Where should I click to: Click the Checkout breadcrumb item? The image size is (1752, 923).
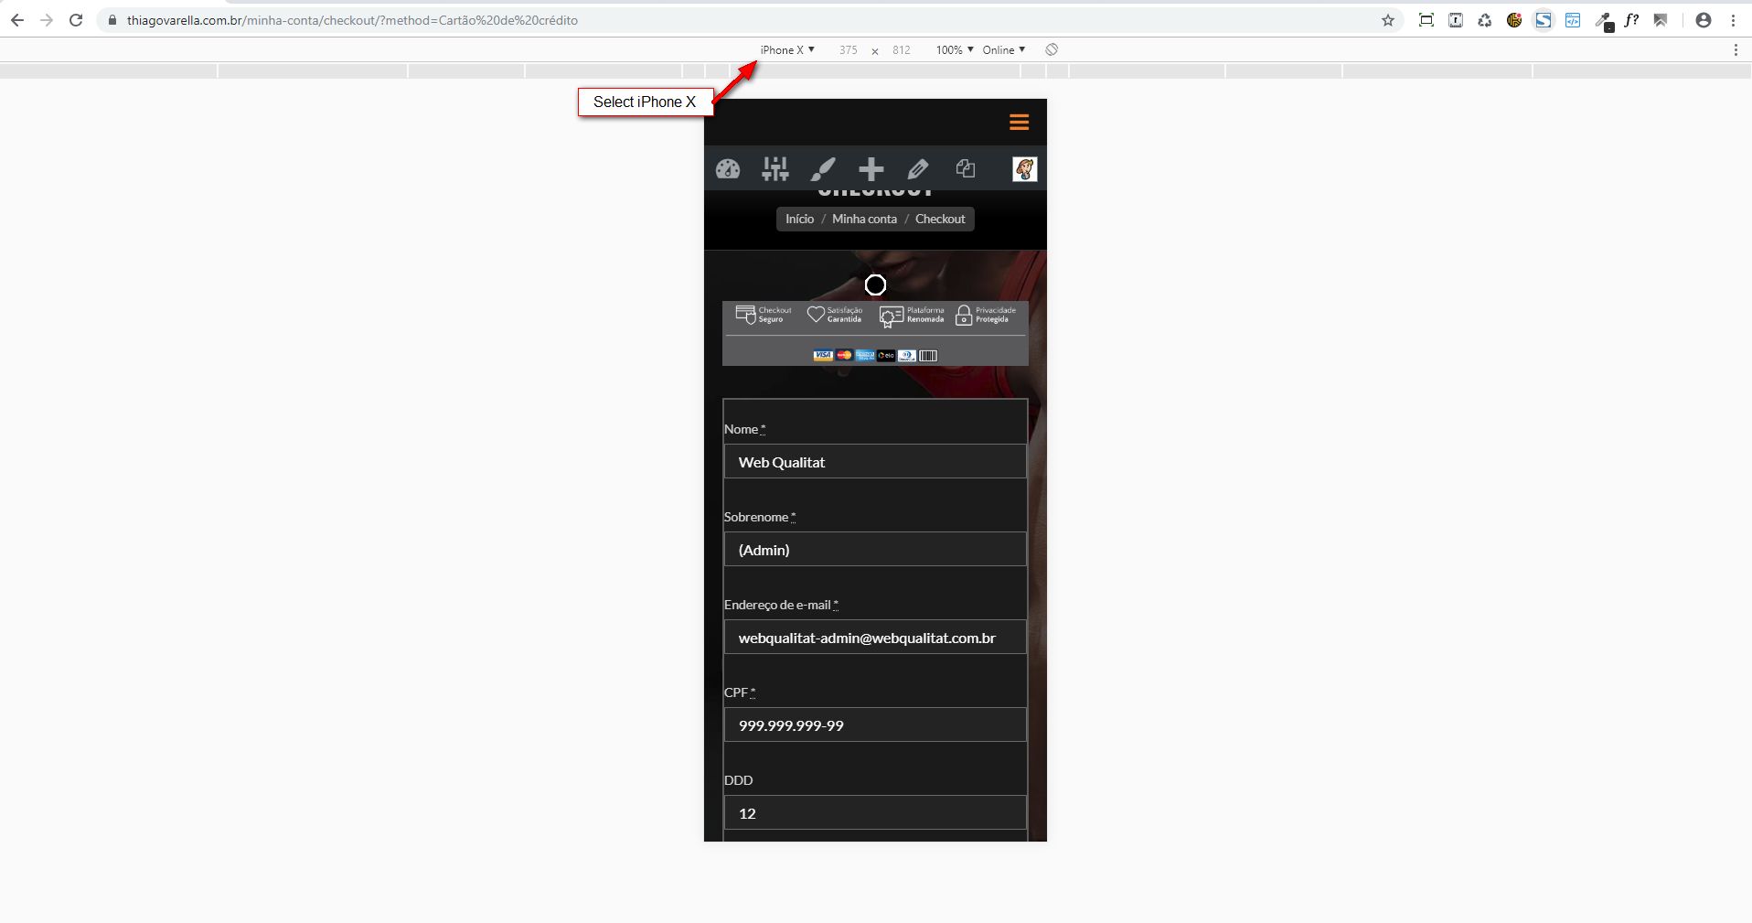click(940, 220)
